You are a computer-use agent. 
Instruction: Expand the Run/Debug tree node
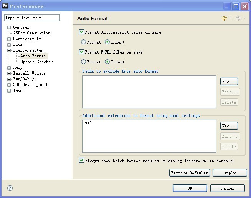pos(9,79)
